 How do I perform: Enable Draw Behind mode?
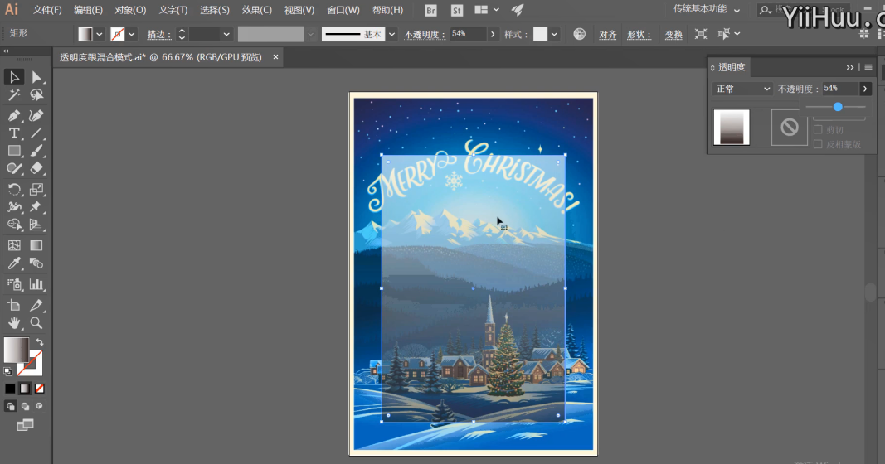pyautogui.click(x=25, y=406)
